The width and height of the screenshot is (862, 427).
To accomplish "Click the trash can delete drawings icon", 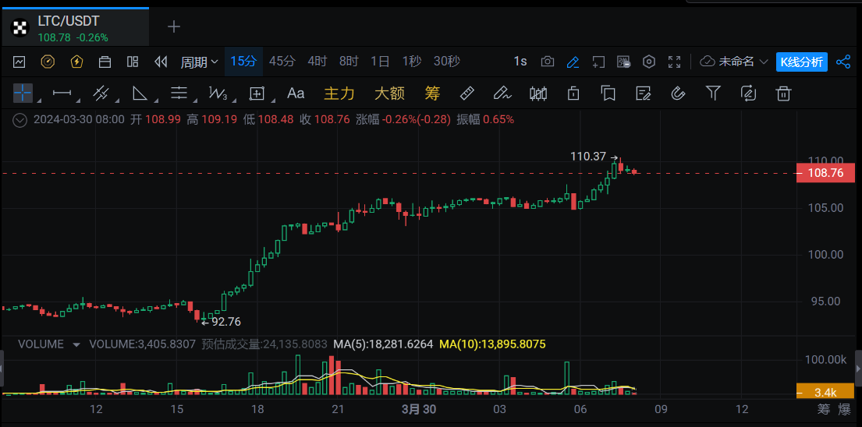I will [x=783, y=94].
